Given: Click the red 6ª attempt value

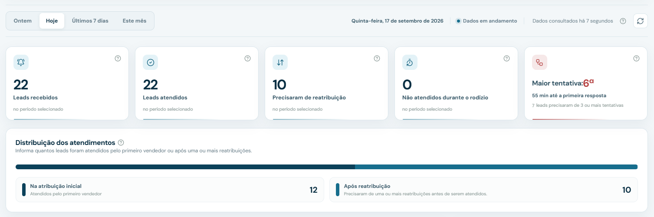Looking at the screenshot, I should [588, 82].
